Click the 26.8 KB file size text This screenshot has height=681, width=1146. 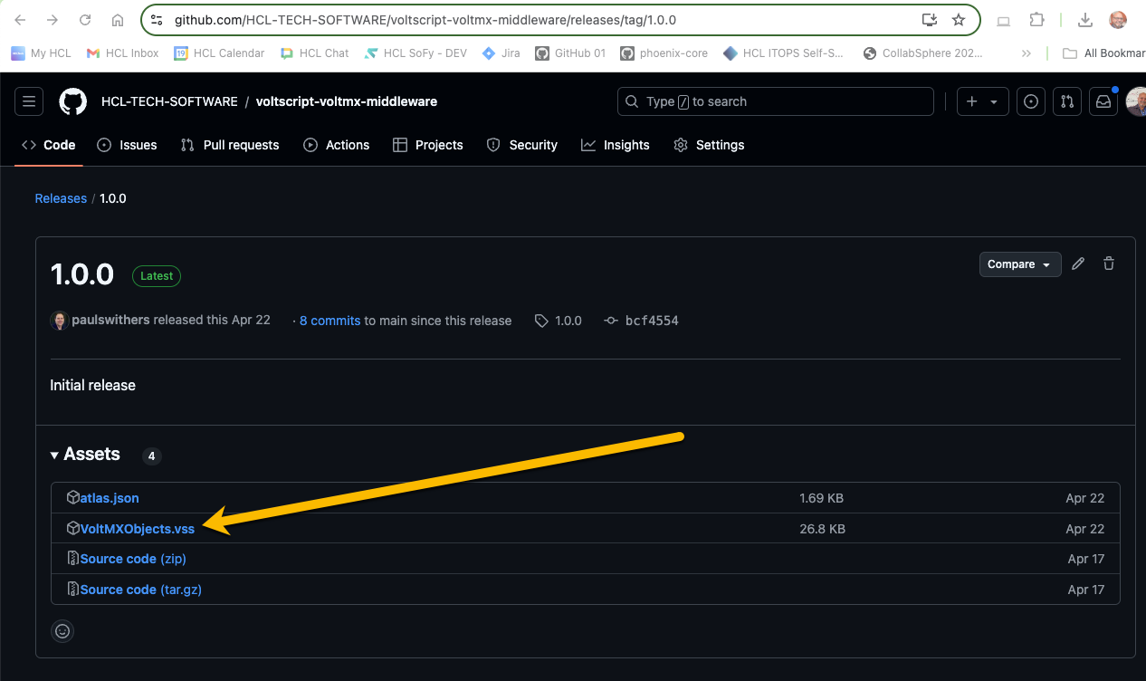(x=822, y=529)
